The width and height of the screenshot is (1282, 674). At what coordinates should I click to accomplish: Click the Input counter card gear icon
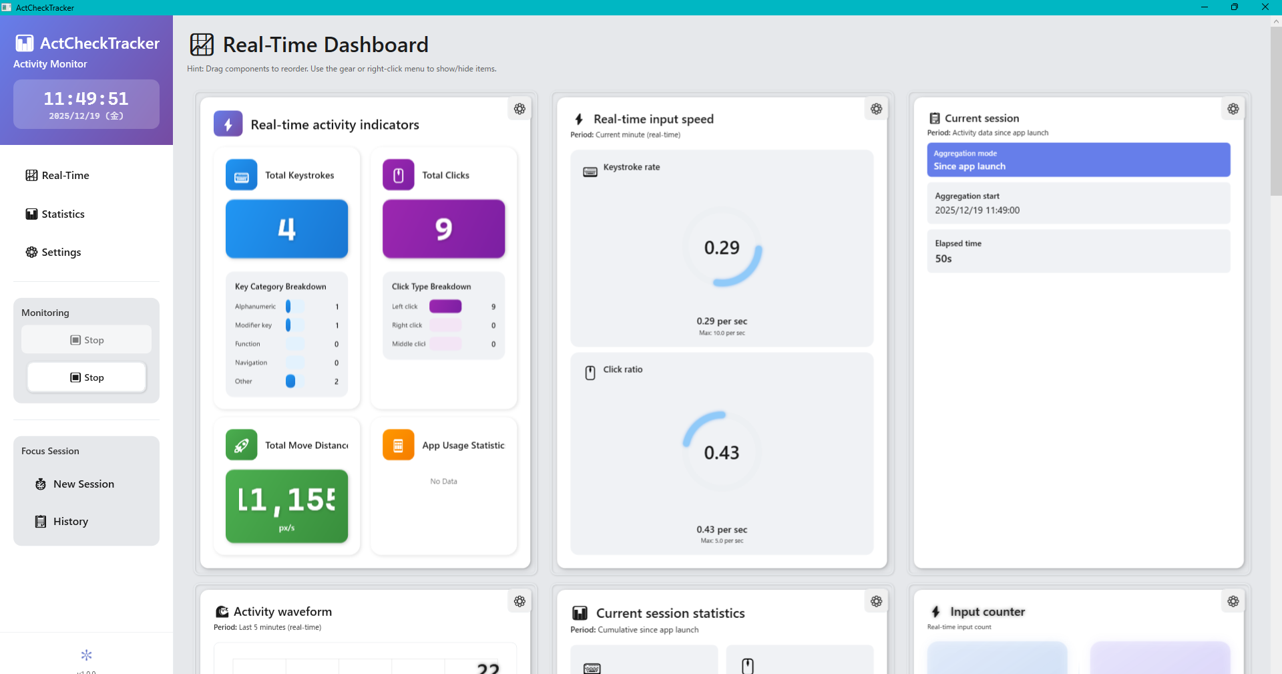(x=1233, y=601)
